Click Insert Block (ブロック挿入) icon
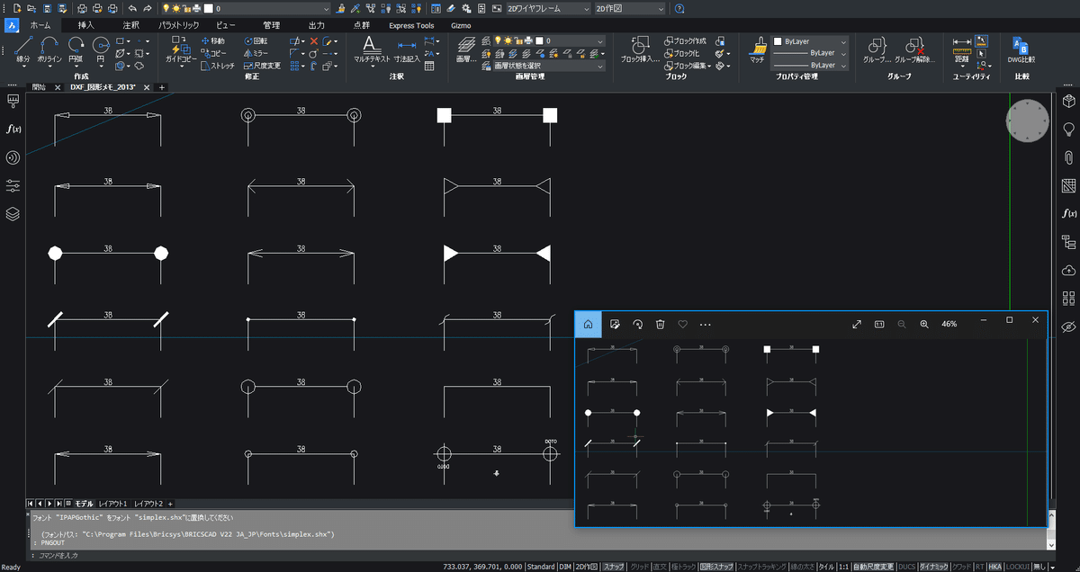1080x572 pixels. [641, 49]
